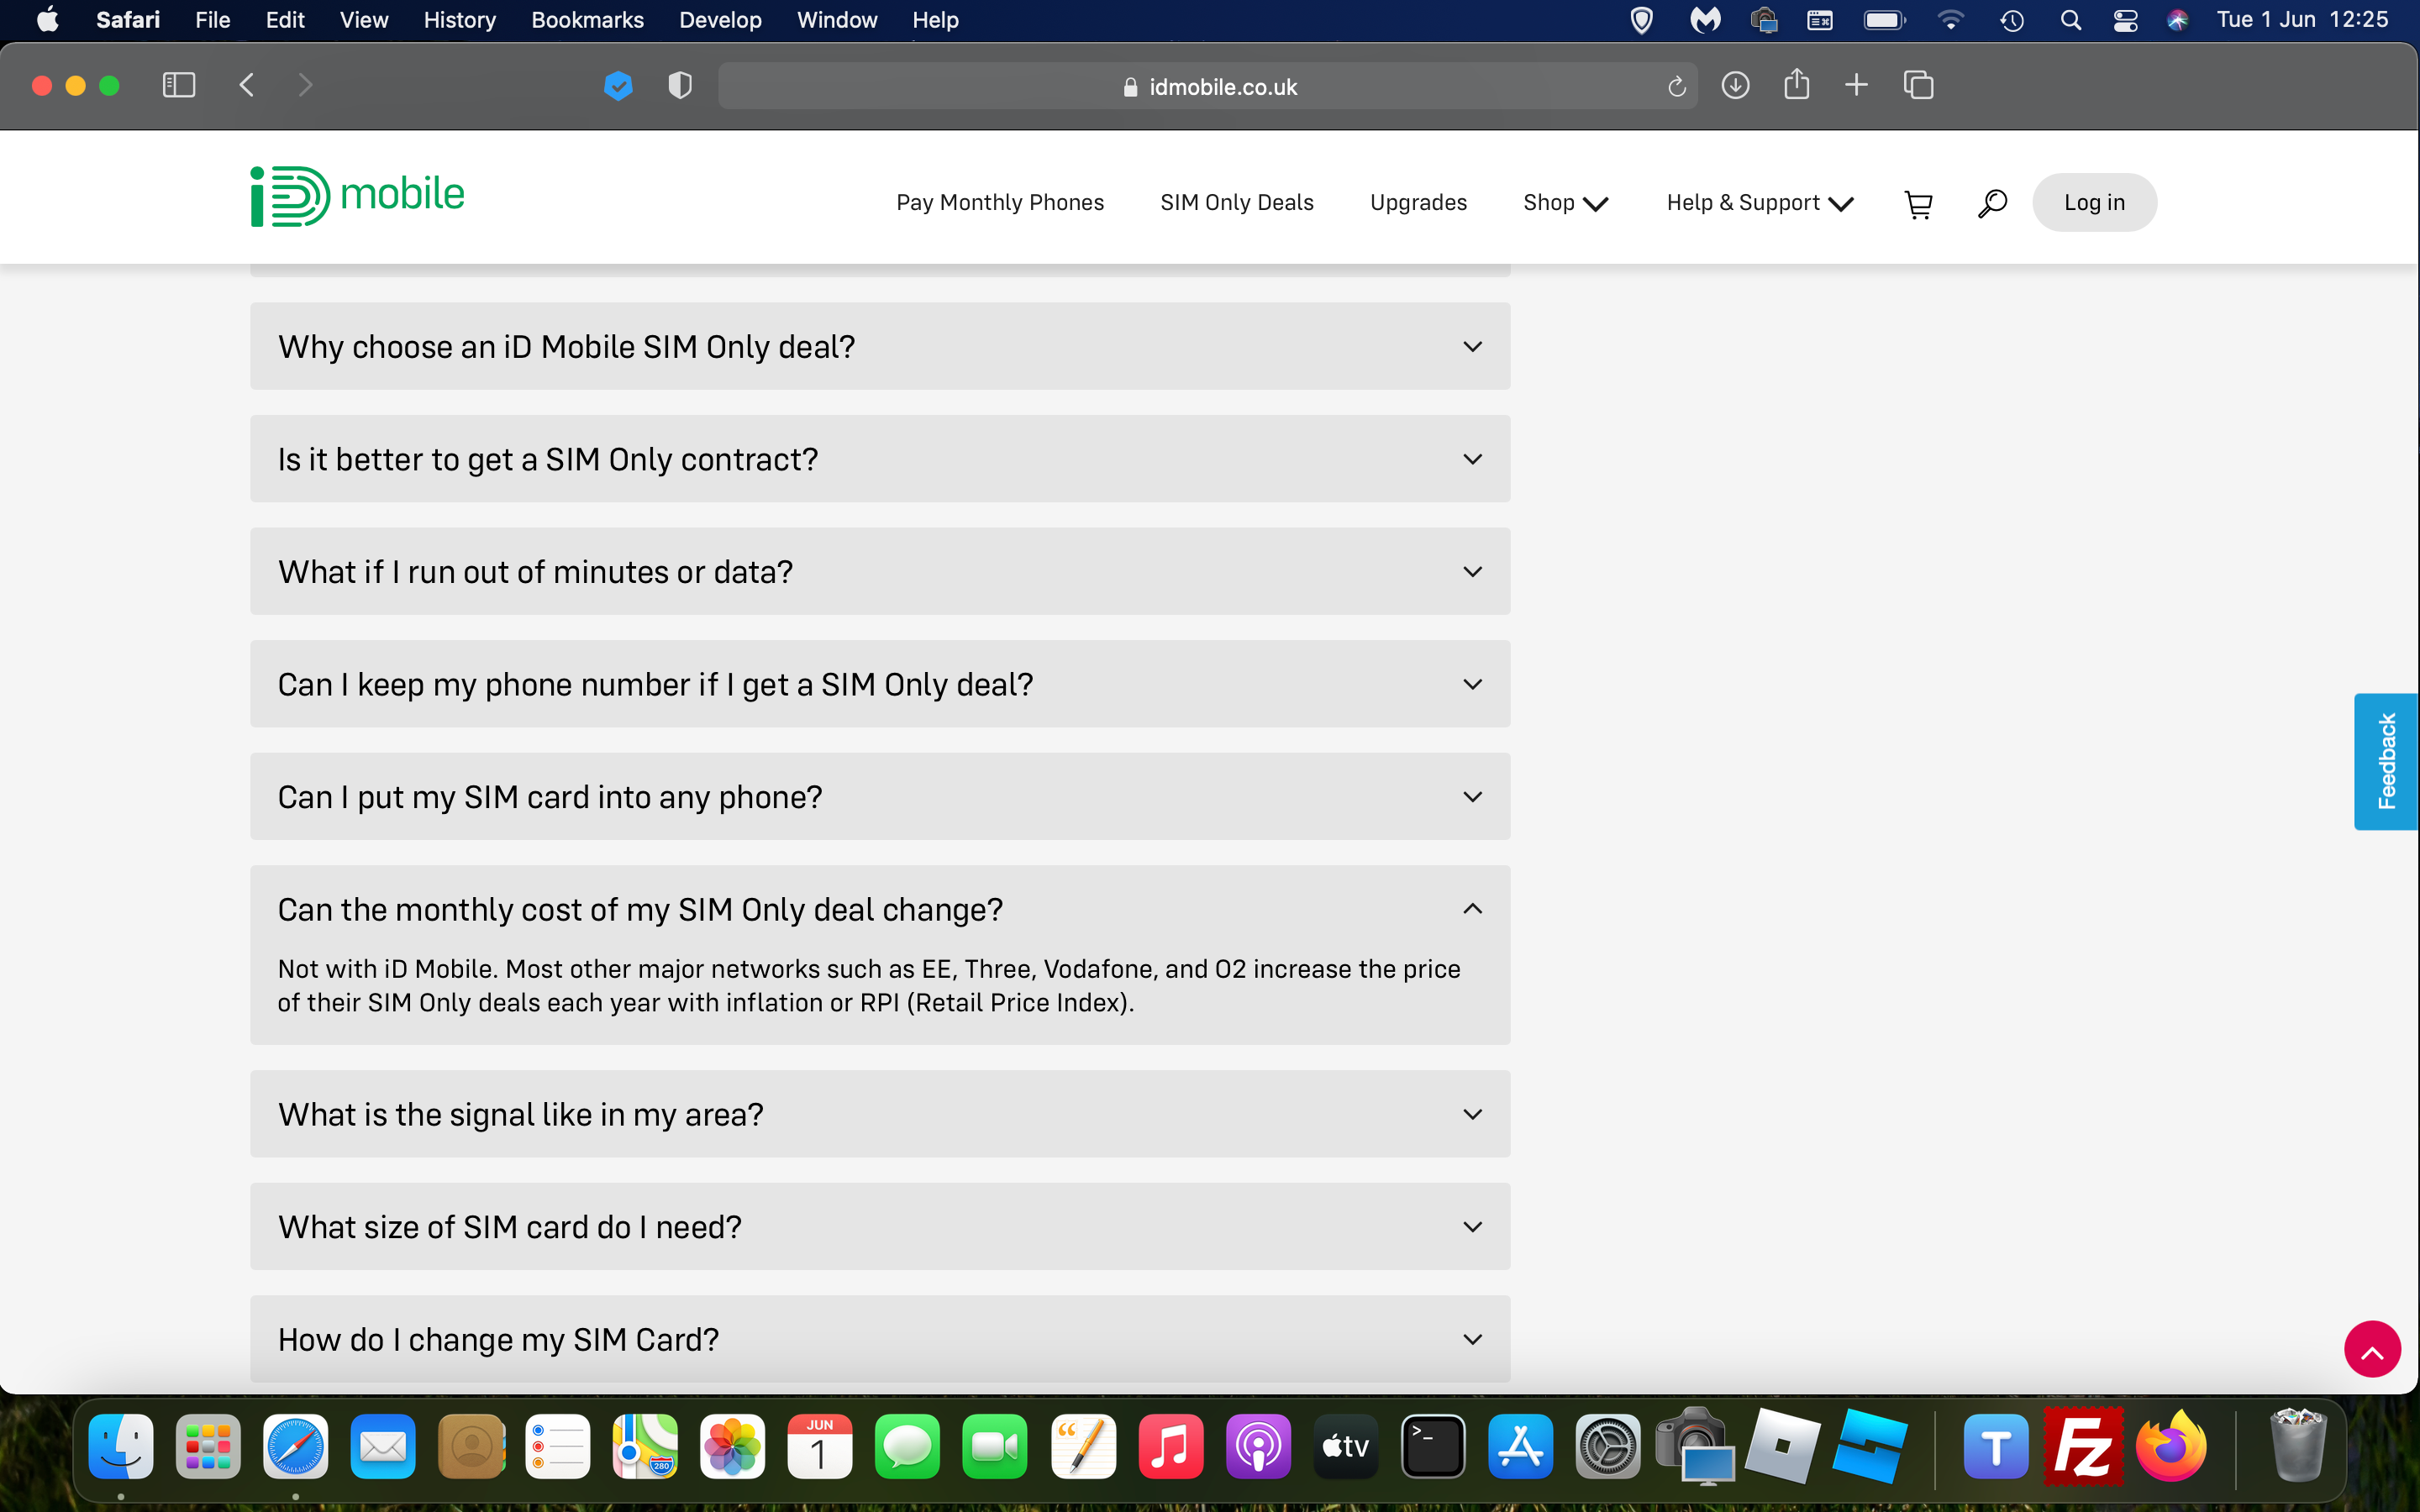Open the Feedback side tab
Screen dimensions: 2420x1512
(2386, 762)
